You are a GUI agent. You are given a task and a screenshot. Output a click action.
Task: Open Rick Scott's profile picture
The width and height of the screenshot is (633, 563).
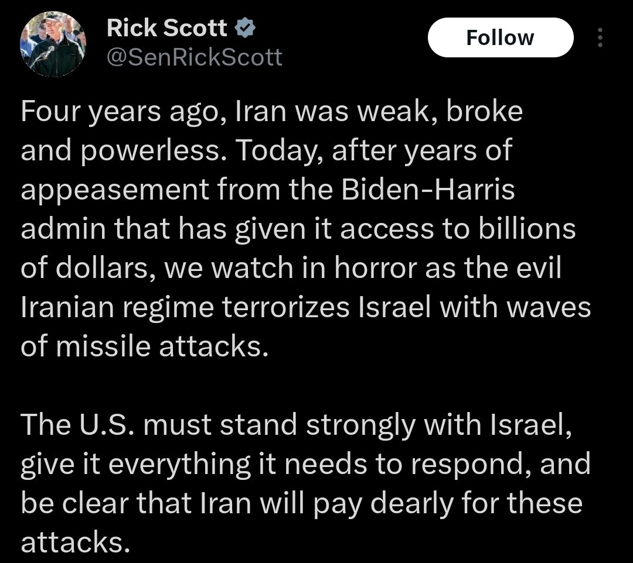click(x=53, y=44)
